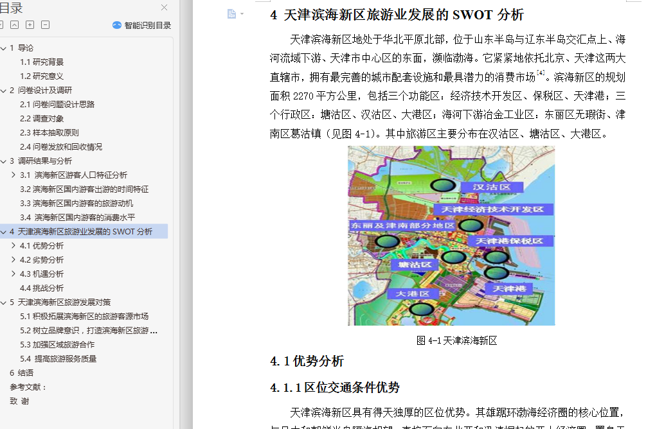Click the 大港区 label on the map

point(413,293)
